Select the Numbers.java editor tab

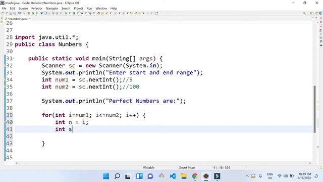coord(18,19)
